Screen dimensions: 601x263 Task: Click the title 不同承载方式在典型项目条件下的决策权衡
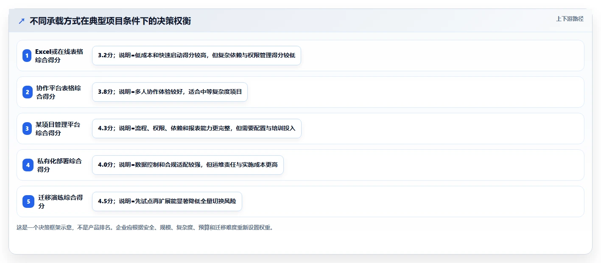point(110,21)
